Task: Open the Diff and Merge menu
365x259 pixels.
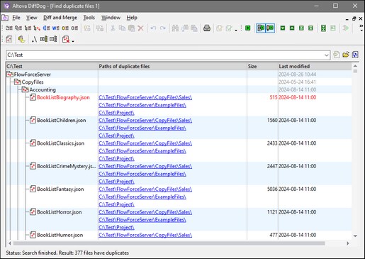Action: 60,18
